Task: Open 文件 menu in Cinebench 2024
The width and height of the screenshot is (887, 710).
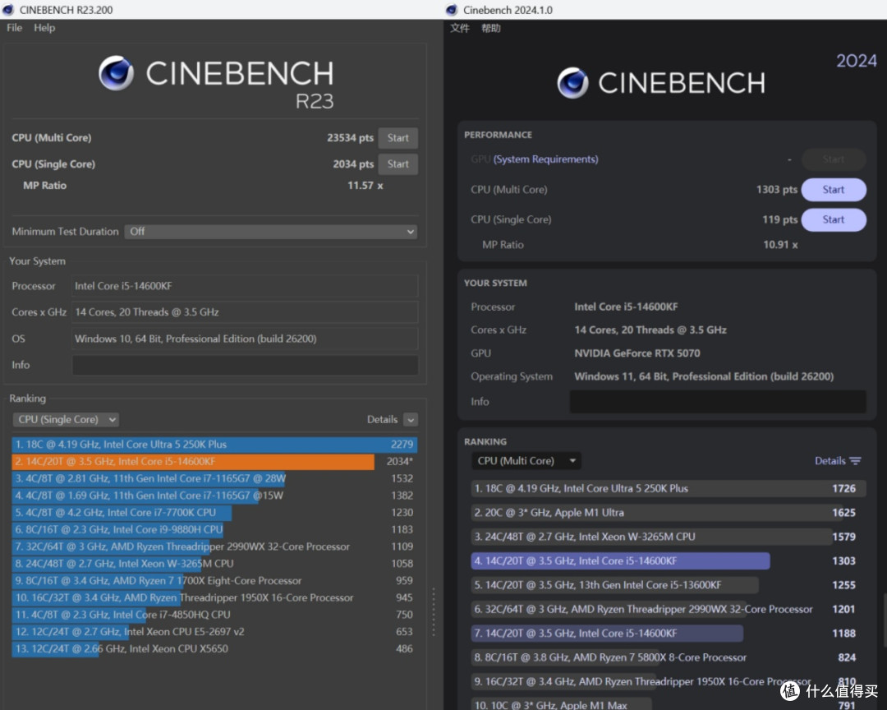Action: click(459, 28)
